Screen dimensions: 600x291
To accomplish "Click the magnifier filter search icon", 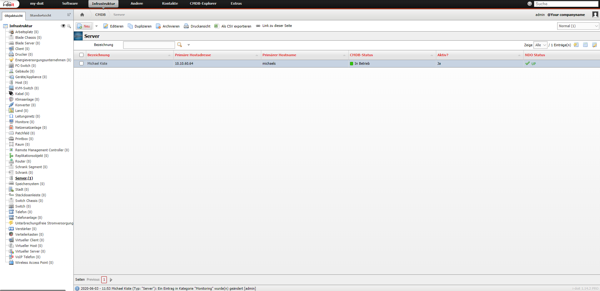I will click(179, 45).
